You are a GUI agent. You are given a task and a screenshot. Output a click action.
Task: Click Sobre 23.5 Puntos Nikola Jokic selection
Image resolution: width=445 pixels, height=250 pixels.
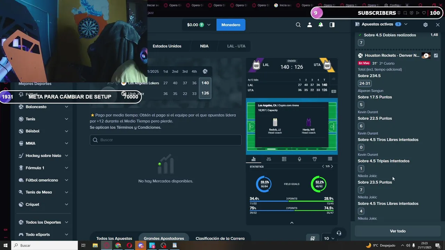(375, 182)
